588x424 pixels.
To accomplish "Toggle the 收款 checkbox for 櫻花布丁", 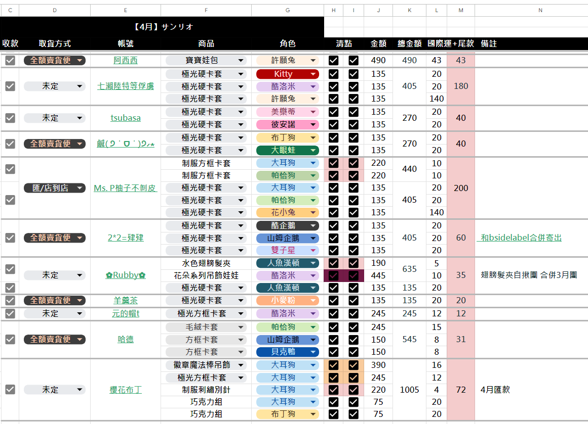I will pos(10,389).
